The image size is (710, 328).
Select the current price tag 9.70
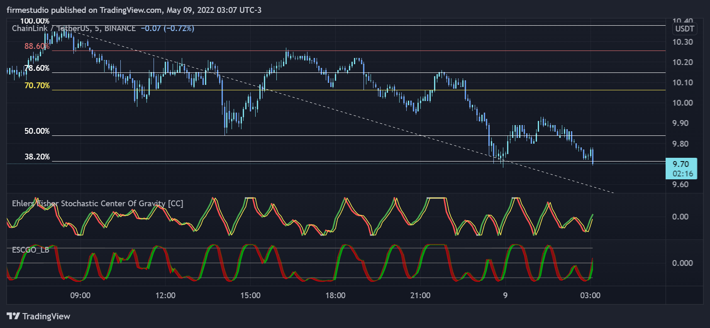point(681,169)
